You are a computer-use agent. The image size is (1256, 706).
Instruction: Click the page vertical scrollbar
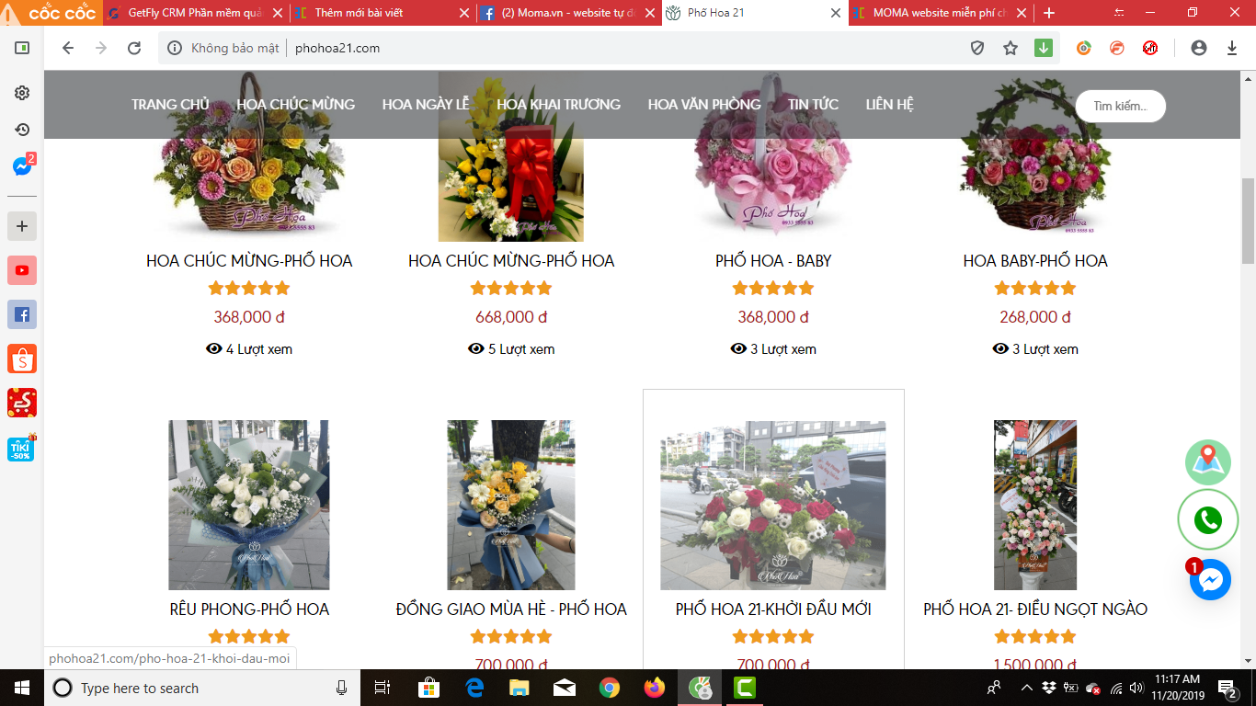1248,221
